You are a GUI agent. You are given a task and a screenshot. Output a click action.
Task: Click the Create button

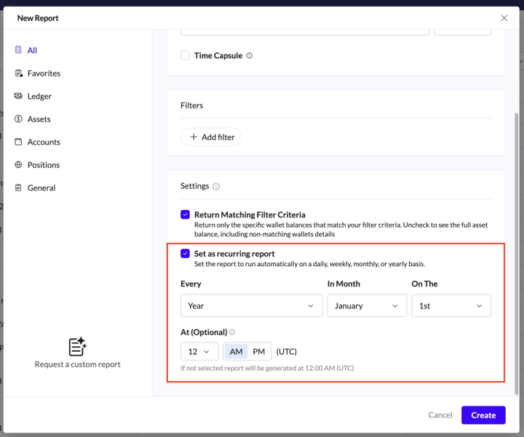[483, 415]
